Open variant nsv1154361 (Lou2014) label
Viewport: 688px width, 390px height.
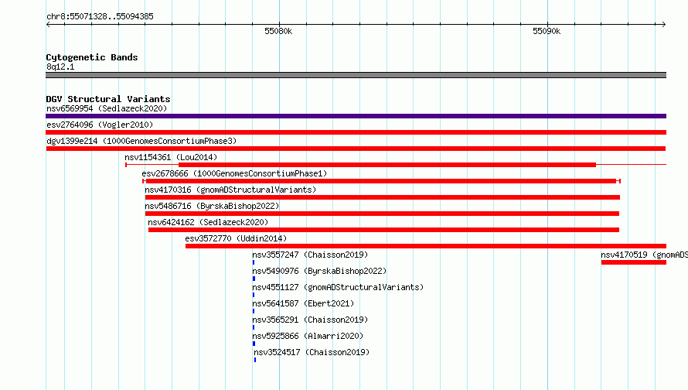coord(171,157)
